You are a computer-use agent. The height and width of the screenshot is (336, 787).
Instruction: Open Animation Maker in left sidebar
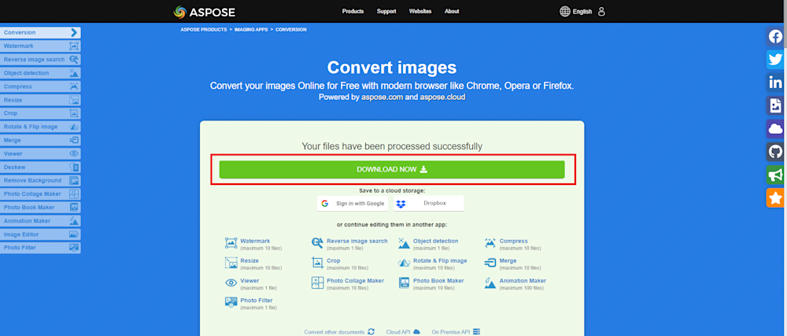(x=40, y=221)
